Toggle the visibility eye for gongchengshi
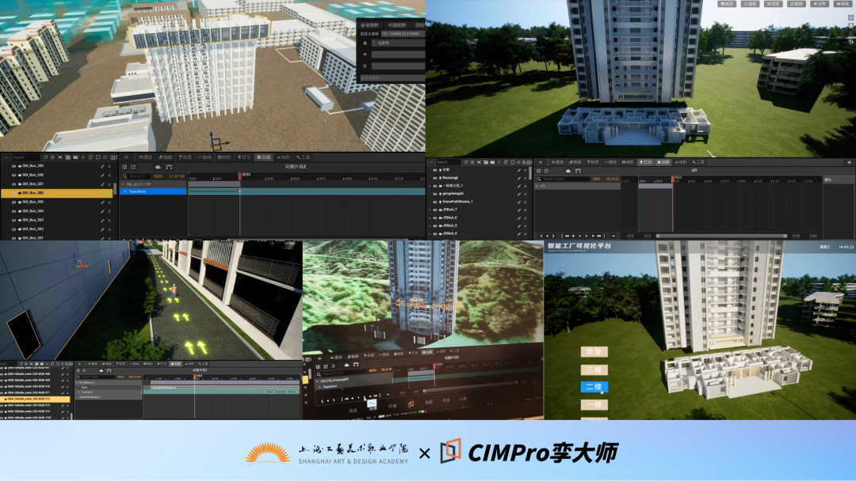Image resolution: width=856 pixels, height=481 pixels. click(435, 193)
